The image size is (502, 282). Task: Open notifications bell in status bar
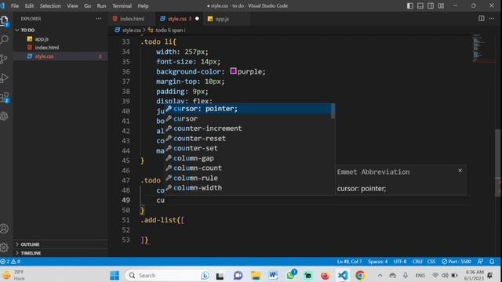coord(492,262)
